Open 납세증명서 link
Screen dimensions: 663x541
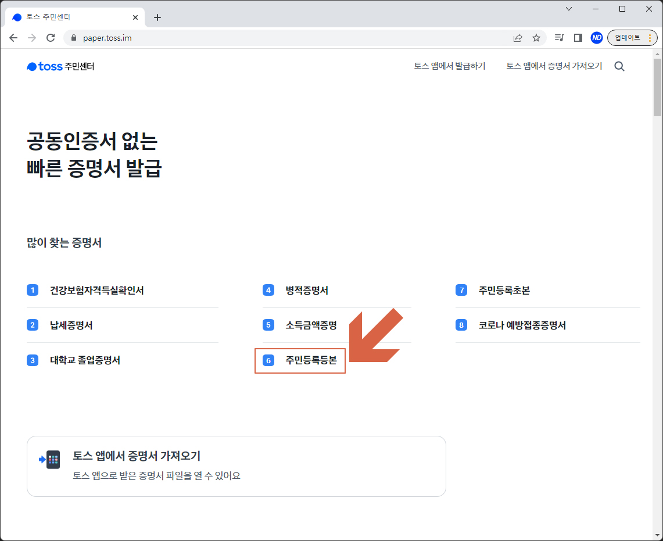click(x=71, y=325)
